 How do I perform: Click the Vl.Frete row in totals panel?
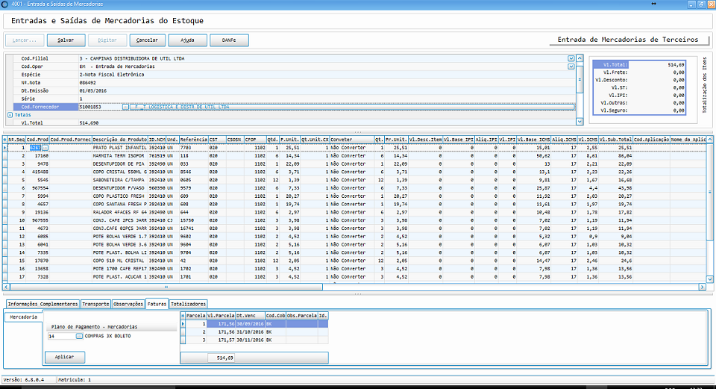639,72
